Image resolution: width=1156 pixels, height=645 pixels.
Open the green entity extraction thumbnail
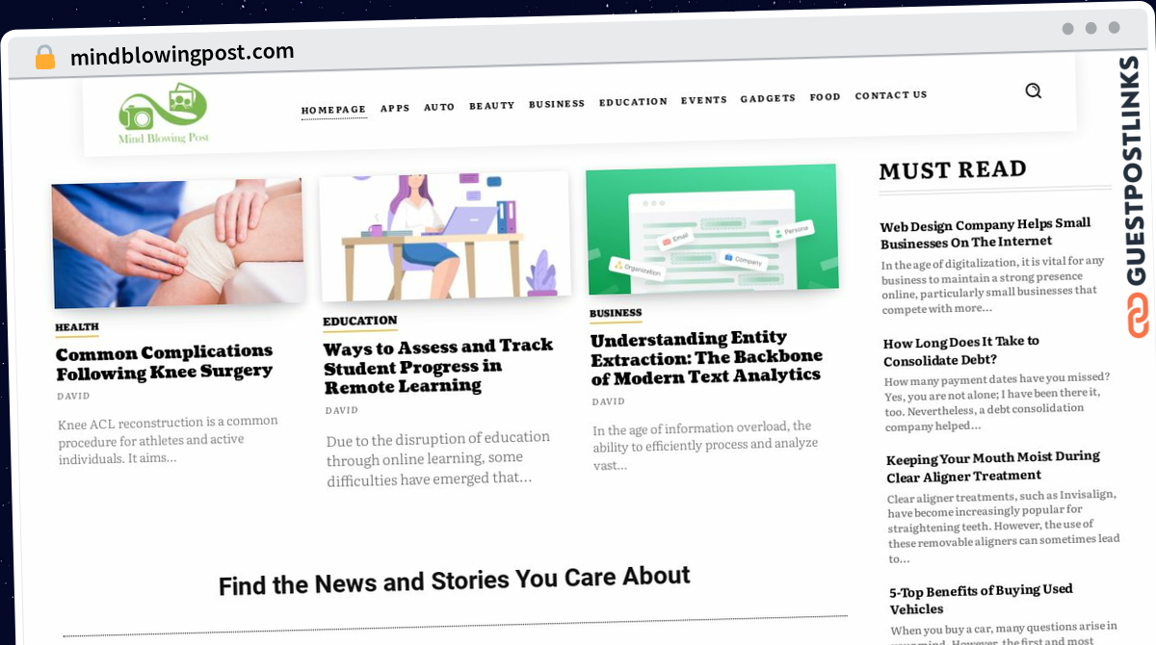[x=712, y=229]
